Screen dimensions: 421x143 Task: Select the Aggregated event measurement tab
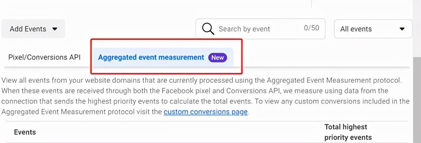pyautogui.click(x=163, y=57)
